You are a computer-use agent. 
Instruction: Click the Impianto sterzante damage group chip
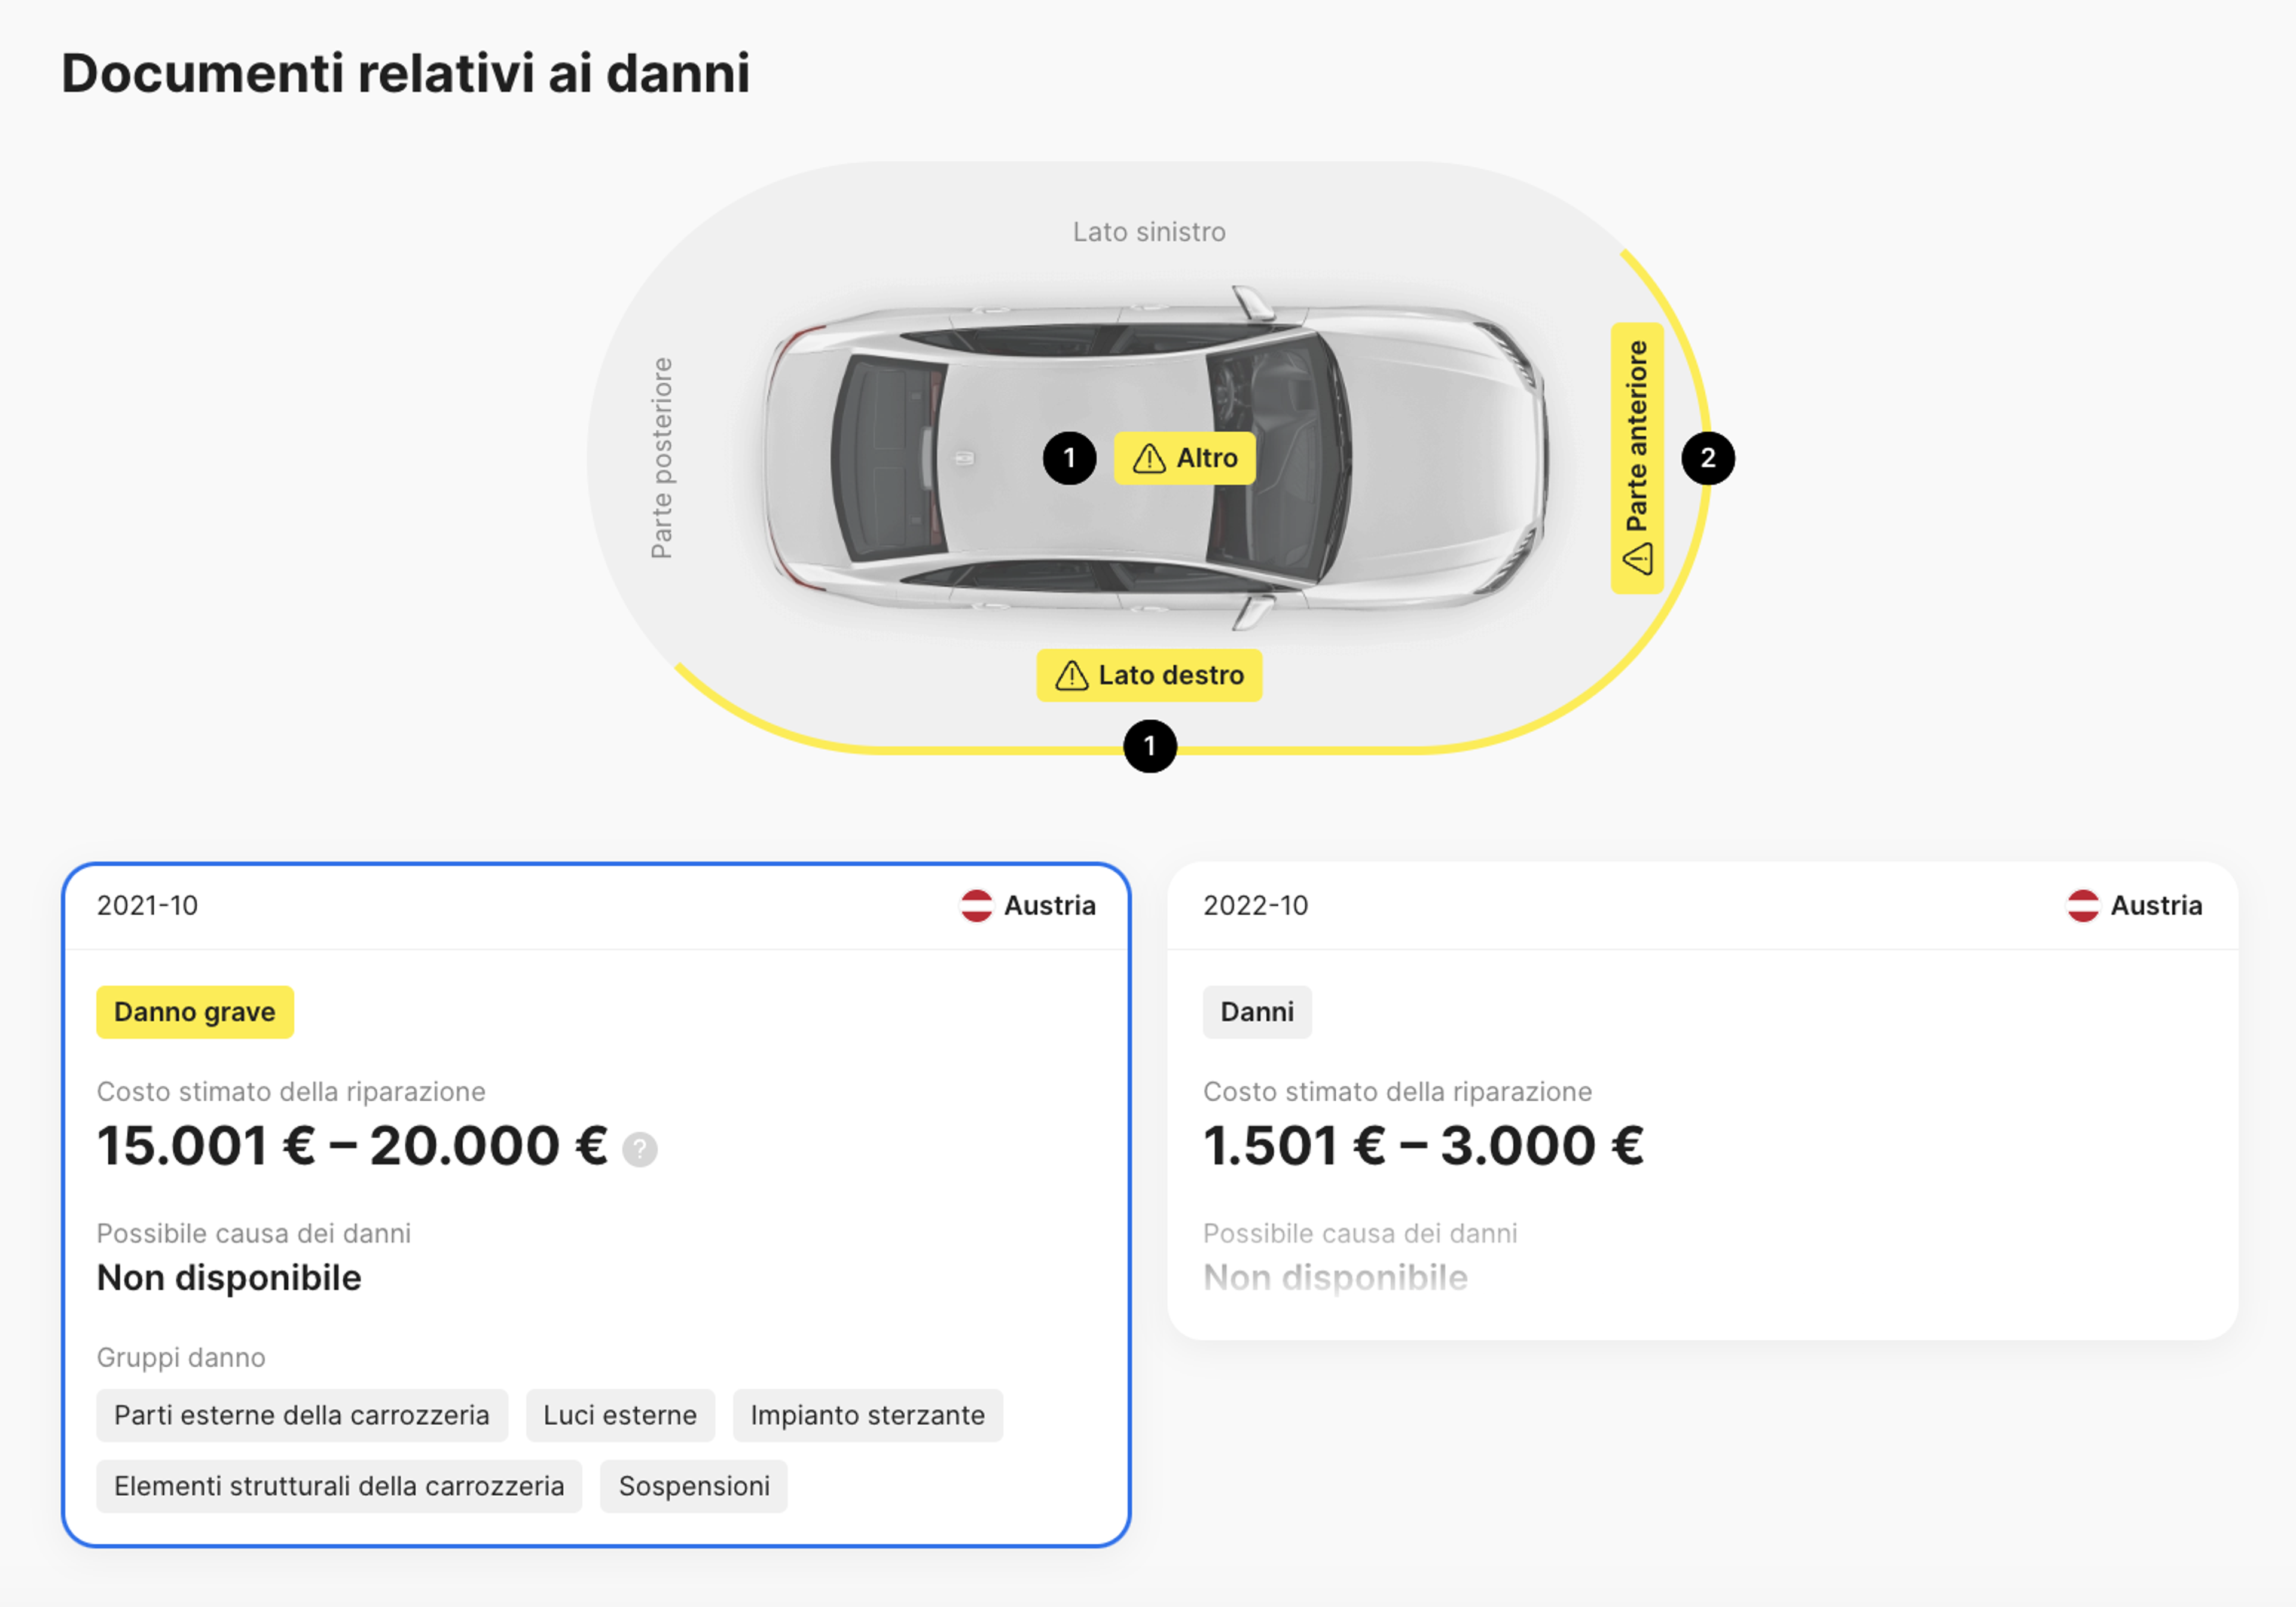[867, 1415]
